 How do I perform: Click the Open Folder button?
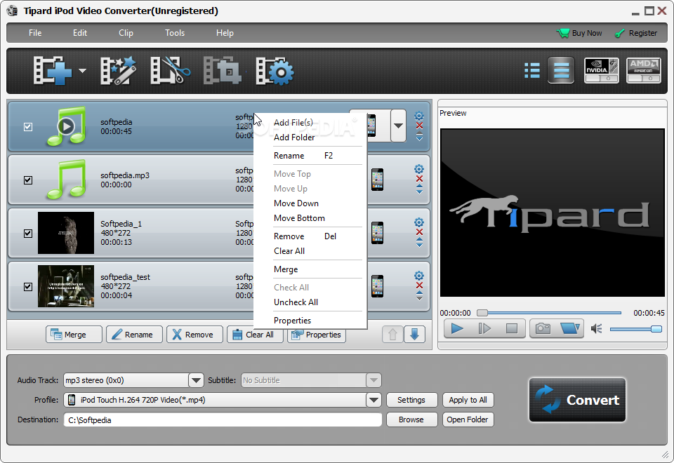pos(468,420)
